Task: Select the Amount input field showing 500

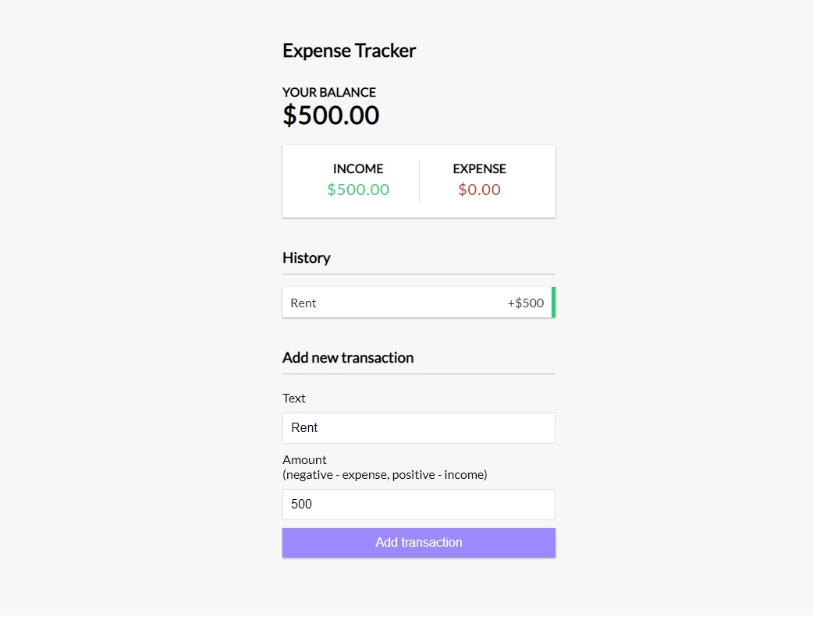Action: point(418,504)
